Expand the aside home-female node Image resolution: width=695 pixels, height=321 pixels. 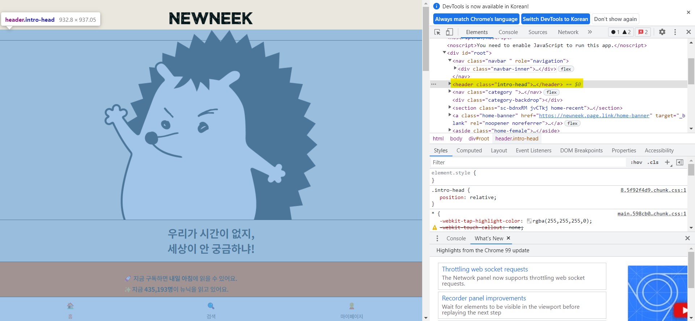click(x=450, y=130)
